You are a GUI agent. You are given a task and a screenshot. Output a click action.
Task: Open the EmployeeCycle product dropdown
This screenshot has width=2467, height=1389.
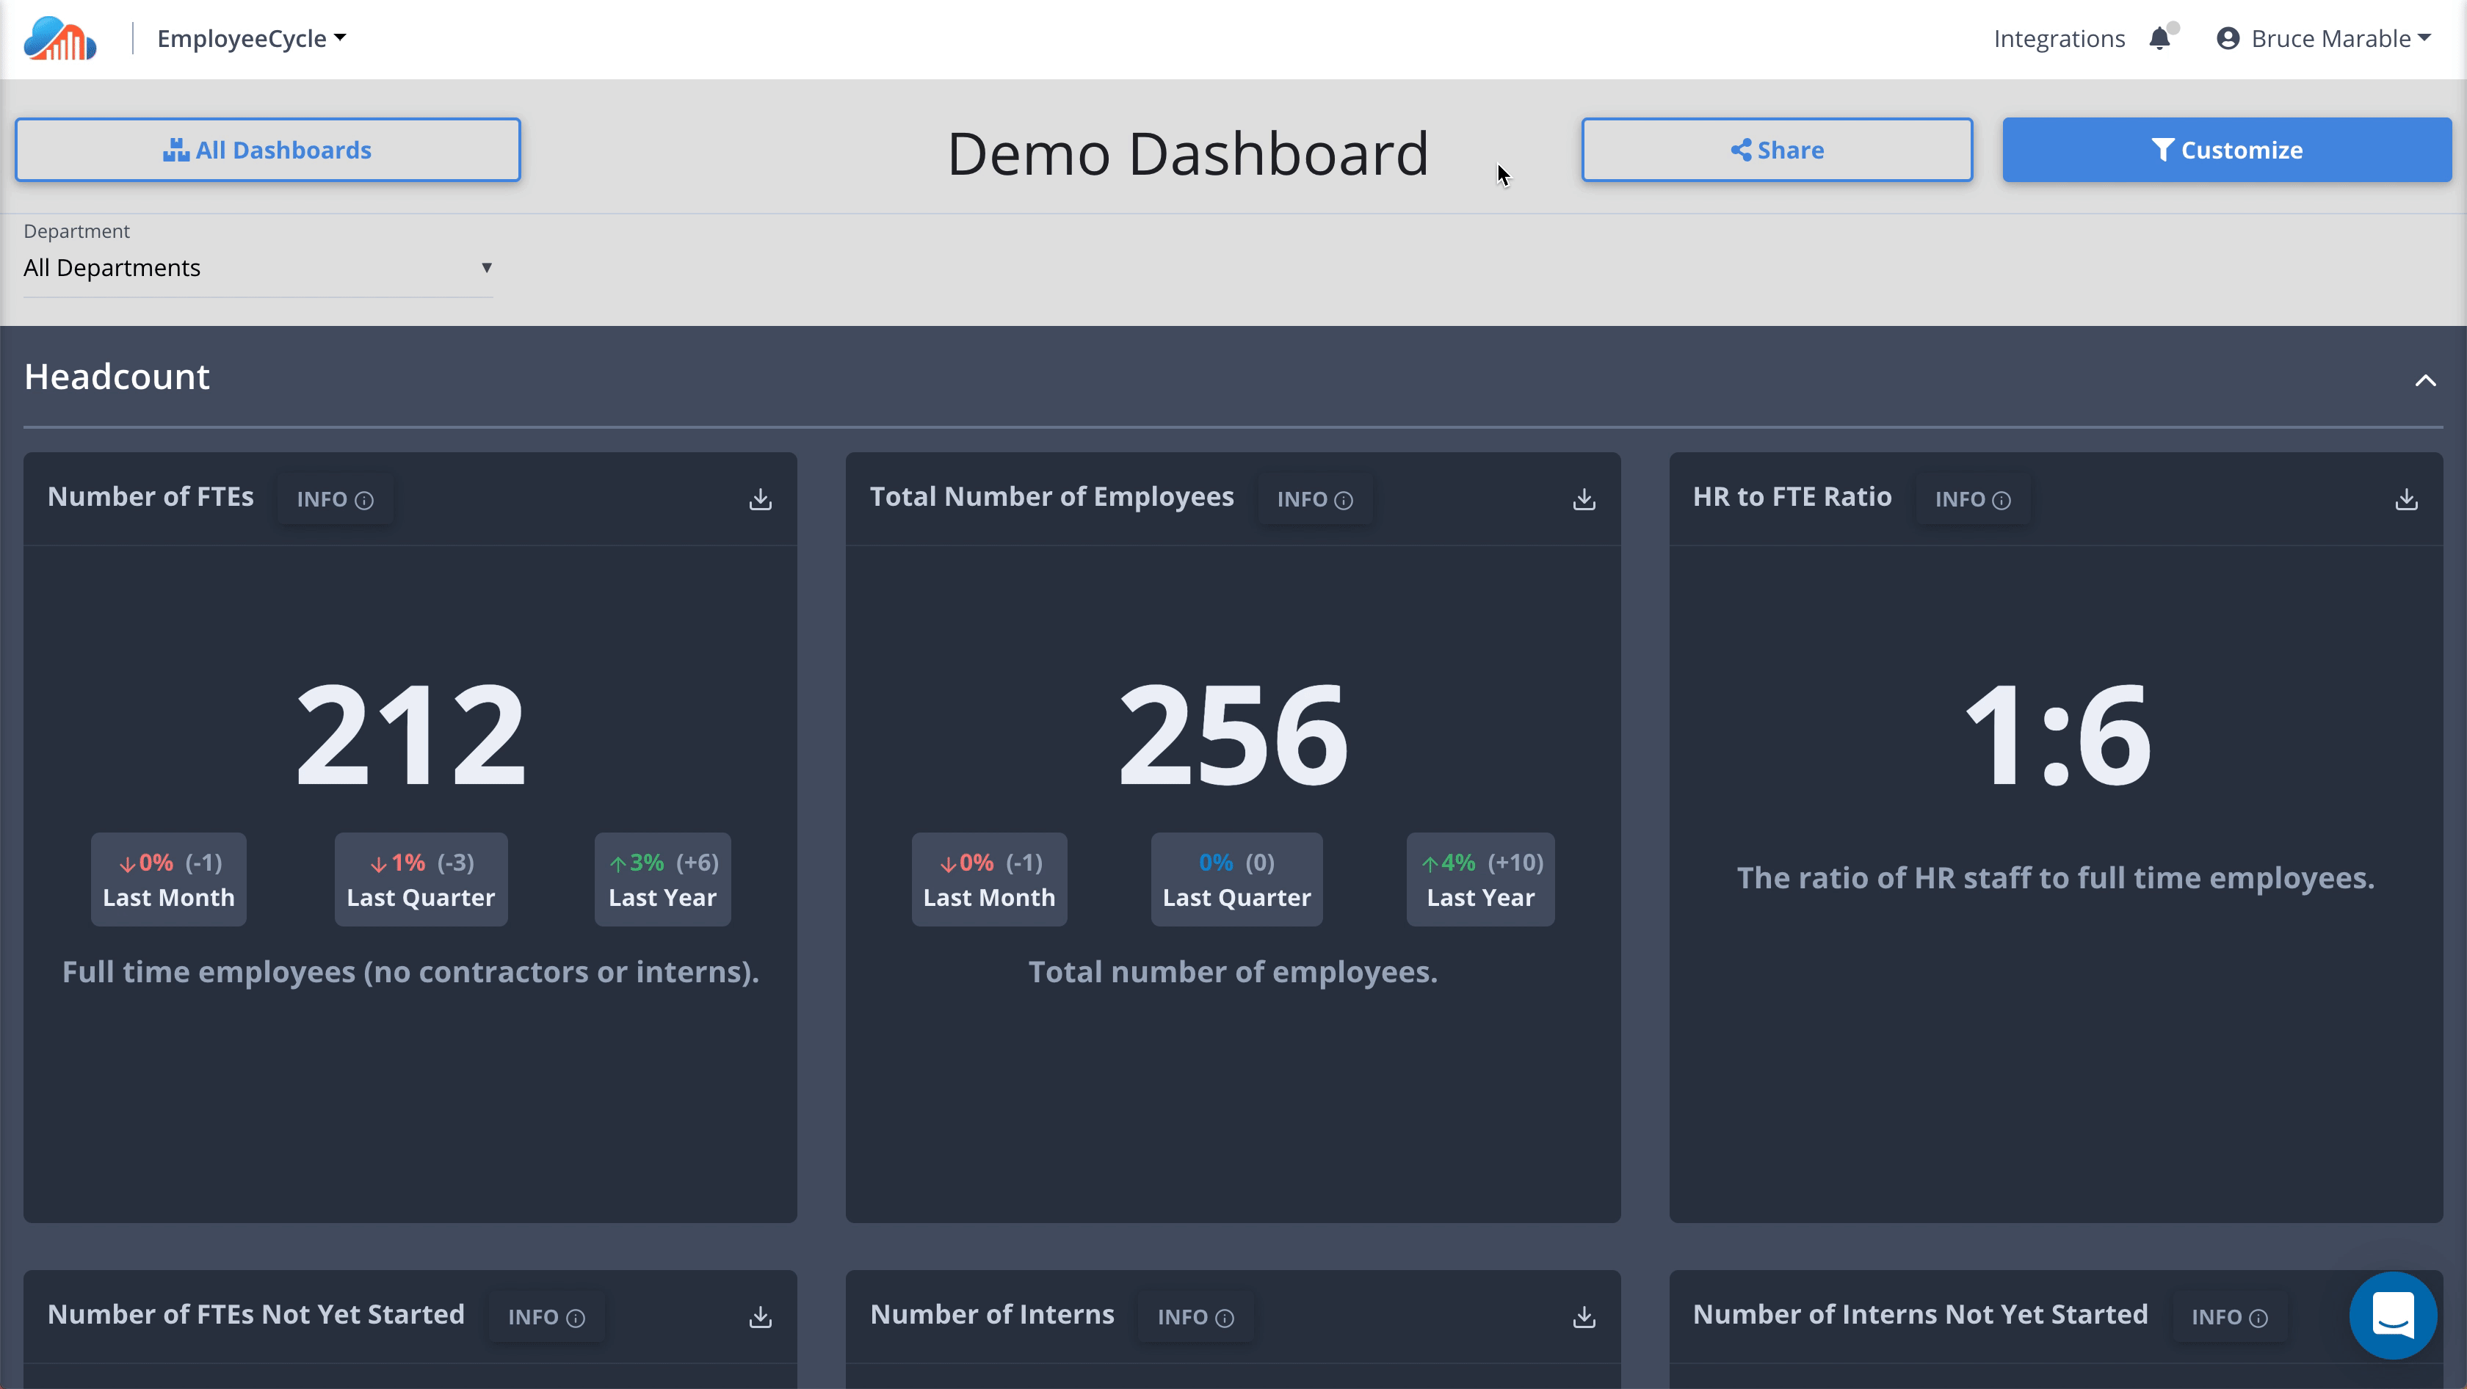[x=251, y=38]
